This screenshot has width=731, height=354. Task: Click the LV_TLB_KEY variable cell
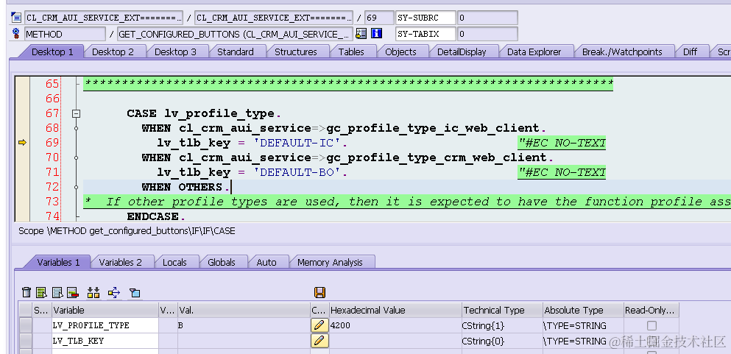click(x=105, y=341)
